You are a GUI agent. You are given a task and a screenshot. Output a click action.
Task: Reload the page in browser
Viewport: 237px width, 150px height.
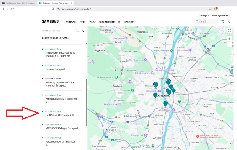[x=12, y=9]
